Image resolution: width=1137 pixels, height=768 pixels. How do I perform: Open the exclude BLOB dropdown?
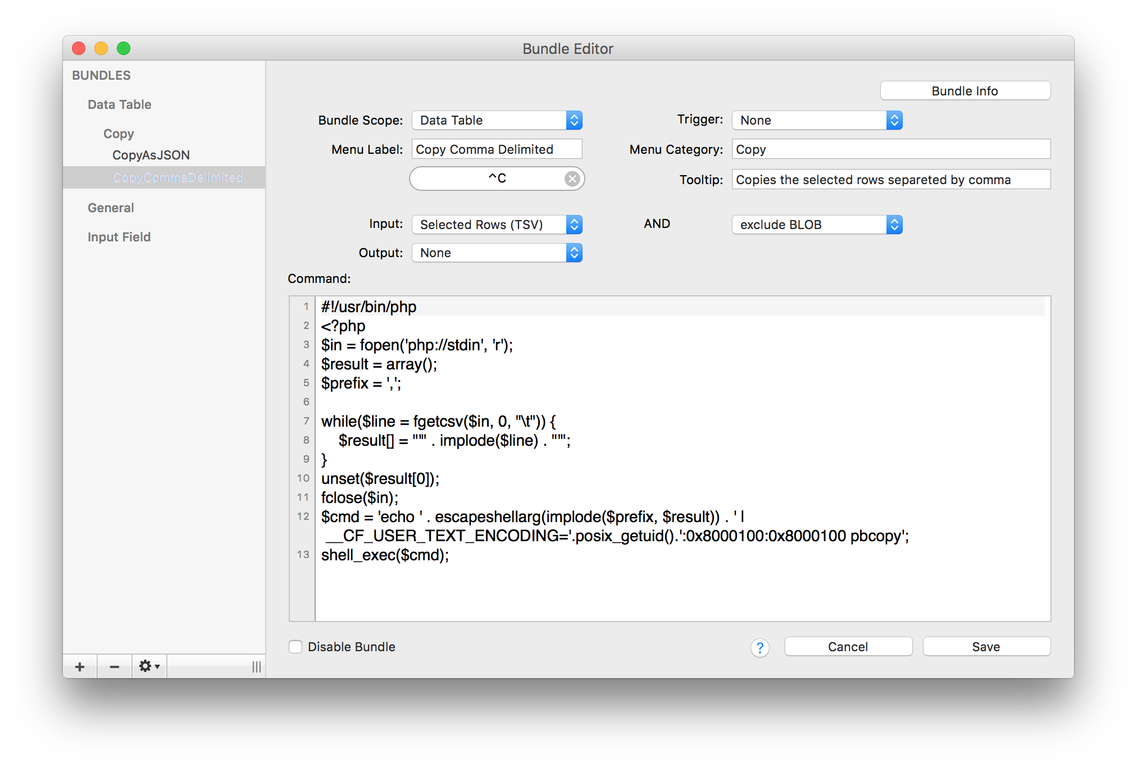[817, 225]
